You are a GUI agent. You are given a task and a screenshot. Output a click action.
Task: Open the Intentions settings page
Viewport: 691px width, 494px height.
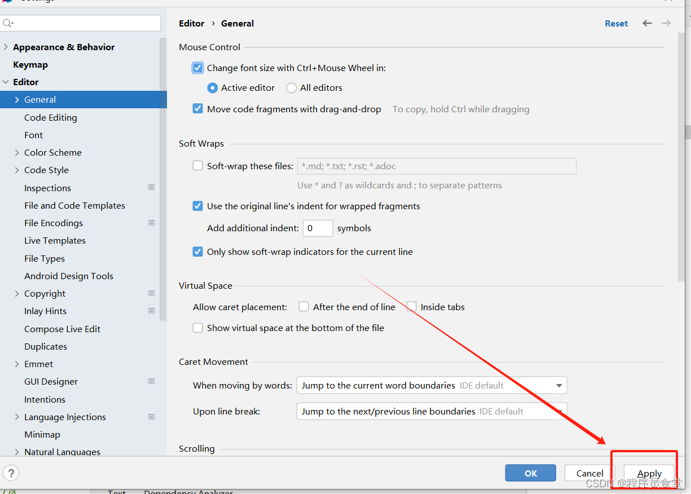(x=45, y=399)
